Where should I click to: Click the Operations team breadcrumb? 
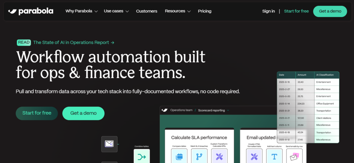coord(181,110)
